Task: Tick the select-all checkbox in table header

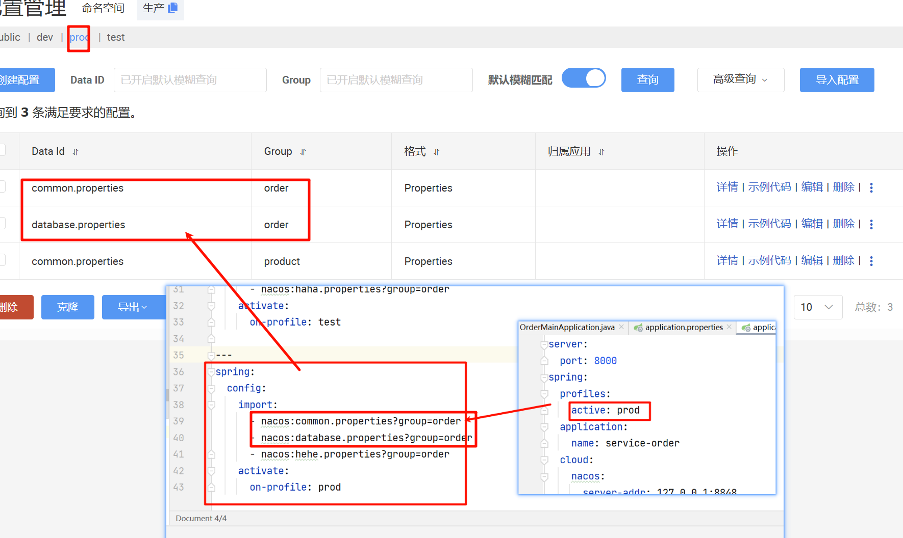Action: pyautogui.click(x=2, y=150)
